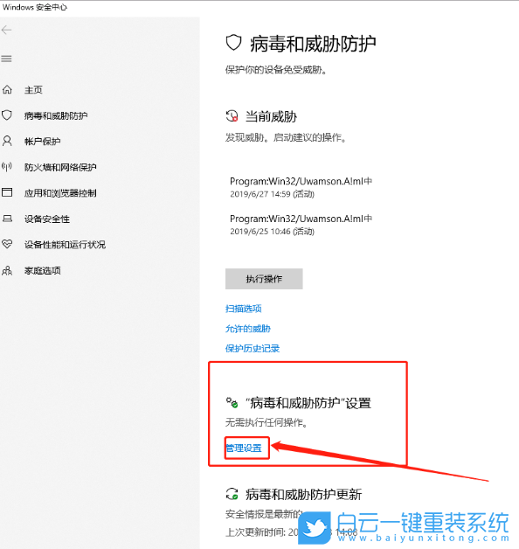Click the 当前威胁 section heading

point(271,116)
